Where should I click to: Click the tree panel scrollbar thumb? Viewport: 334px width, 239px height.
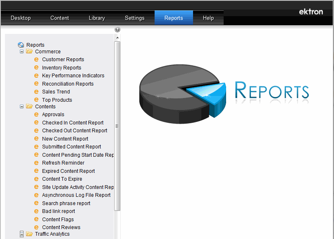(x=117, y=126)
